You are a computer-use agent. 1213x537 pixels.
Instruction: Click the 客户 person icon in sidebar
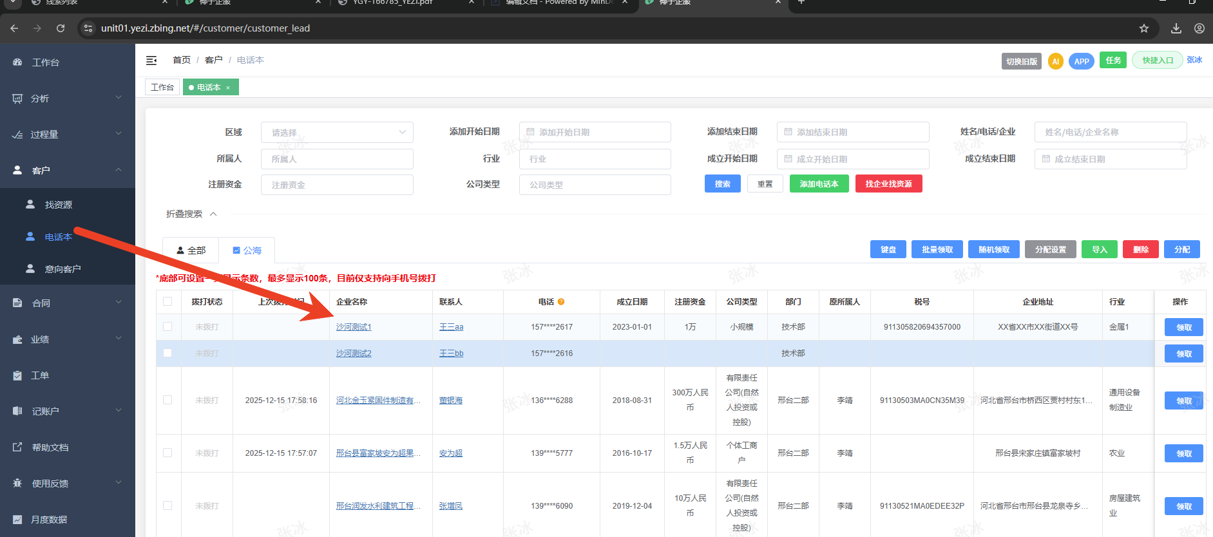tap(17, 170)
